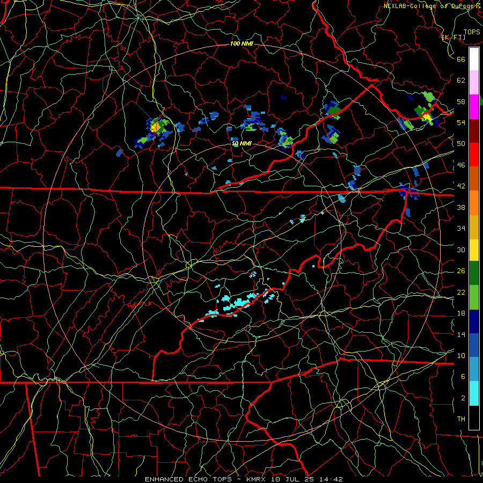Select the light blue legend band
Screen dimensions: 483x483
pos(474,369)
